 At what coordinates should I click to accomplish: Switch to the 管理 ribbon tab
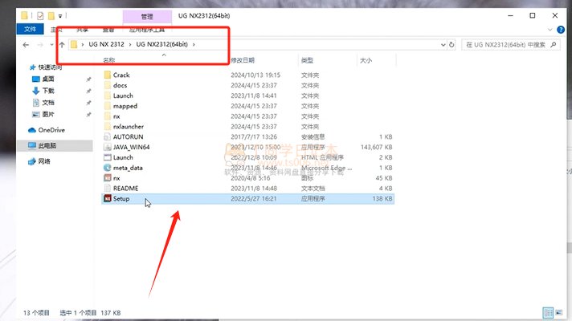click(146, 15)
